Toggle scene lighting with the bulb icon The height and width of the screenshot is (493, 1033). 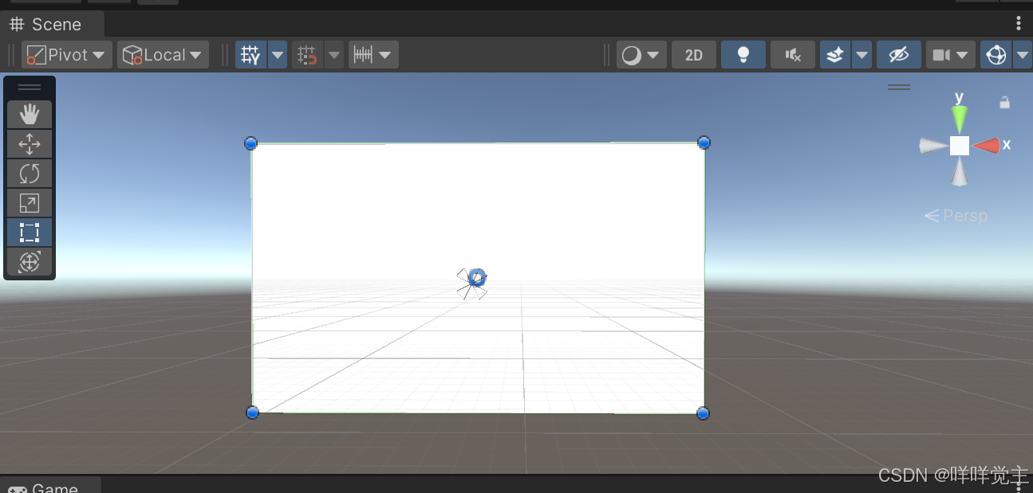click(743, 54)
